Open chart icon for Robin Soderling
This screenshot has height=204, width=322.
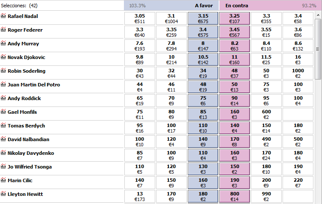[x=3, y=71]
